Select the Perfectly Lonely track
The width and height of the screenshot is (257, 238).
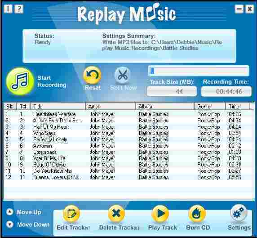[x=128, y=139]
